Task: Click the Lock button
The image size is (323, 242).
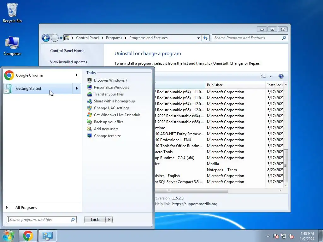Action: (95, 220)
